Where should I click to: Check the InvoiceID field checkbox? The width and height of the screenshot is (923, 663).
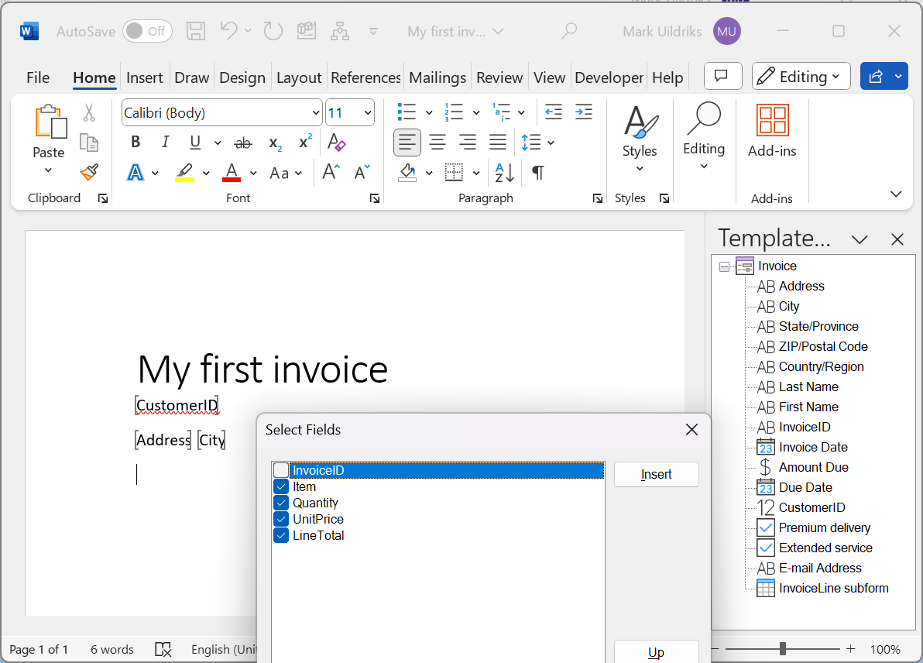(281, 470)
